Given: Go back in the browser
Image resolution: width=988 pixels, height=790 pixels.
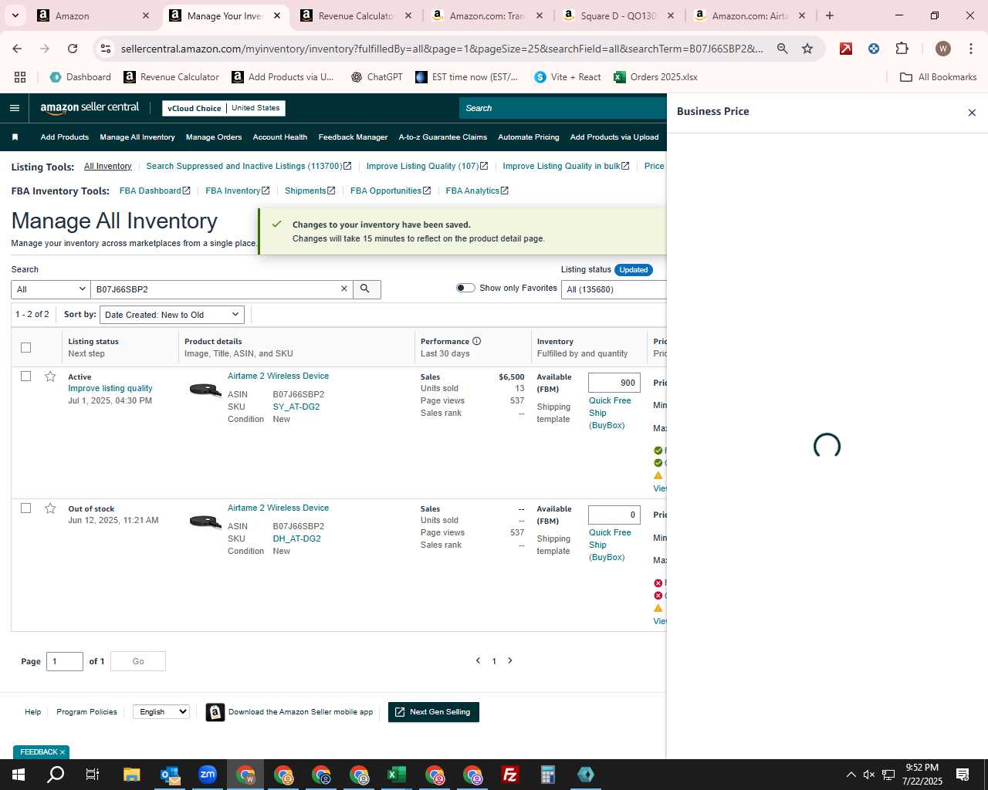Looking at the screenshot, I should coord(17,49).
